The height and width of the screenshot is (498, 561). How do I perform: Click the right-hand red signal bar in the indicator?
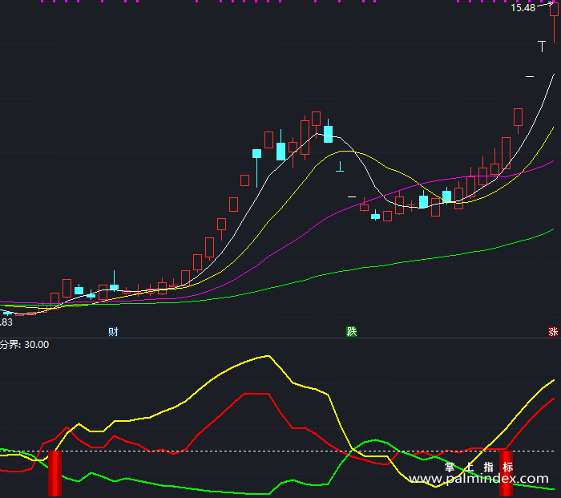tap(506, 474)
